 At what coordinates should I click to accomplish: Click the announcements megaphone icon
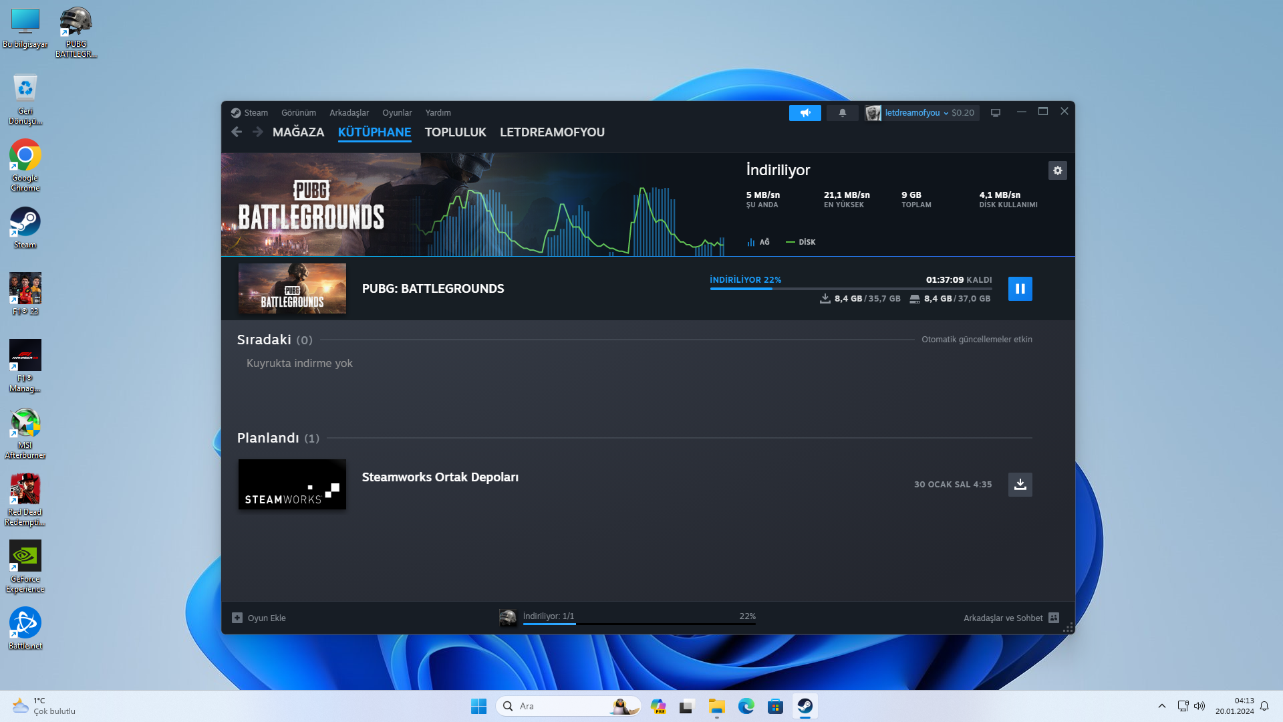tap(805, 113)
